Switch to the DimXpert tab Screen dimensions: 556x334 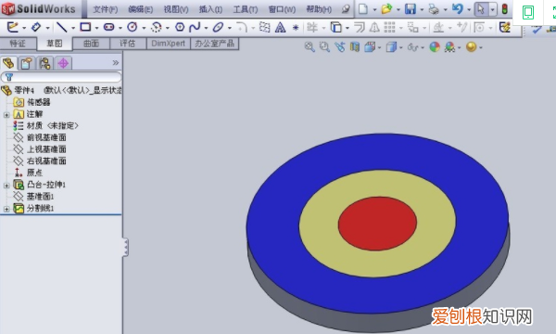168,44
